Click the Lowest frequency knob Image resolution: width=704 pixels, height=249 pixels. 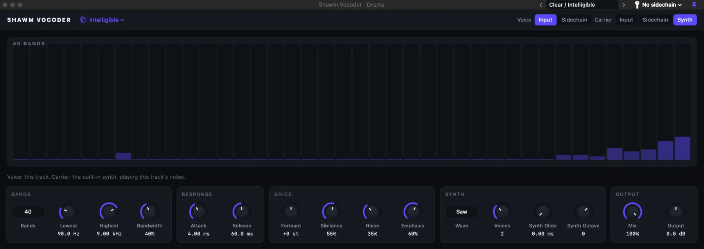68,212
